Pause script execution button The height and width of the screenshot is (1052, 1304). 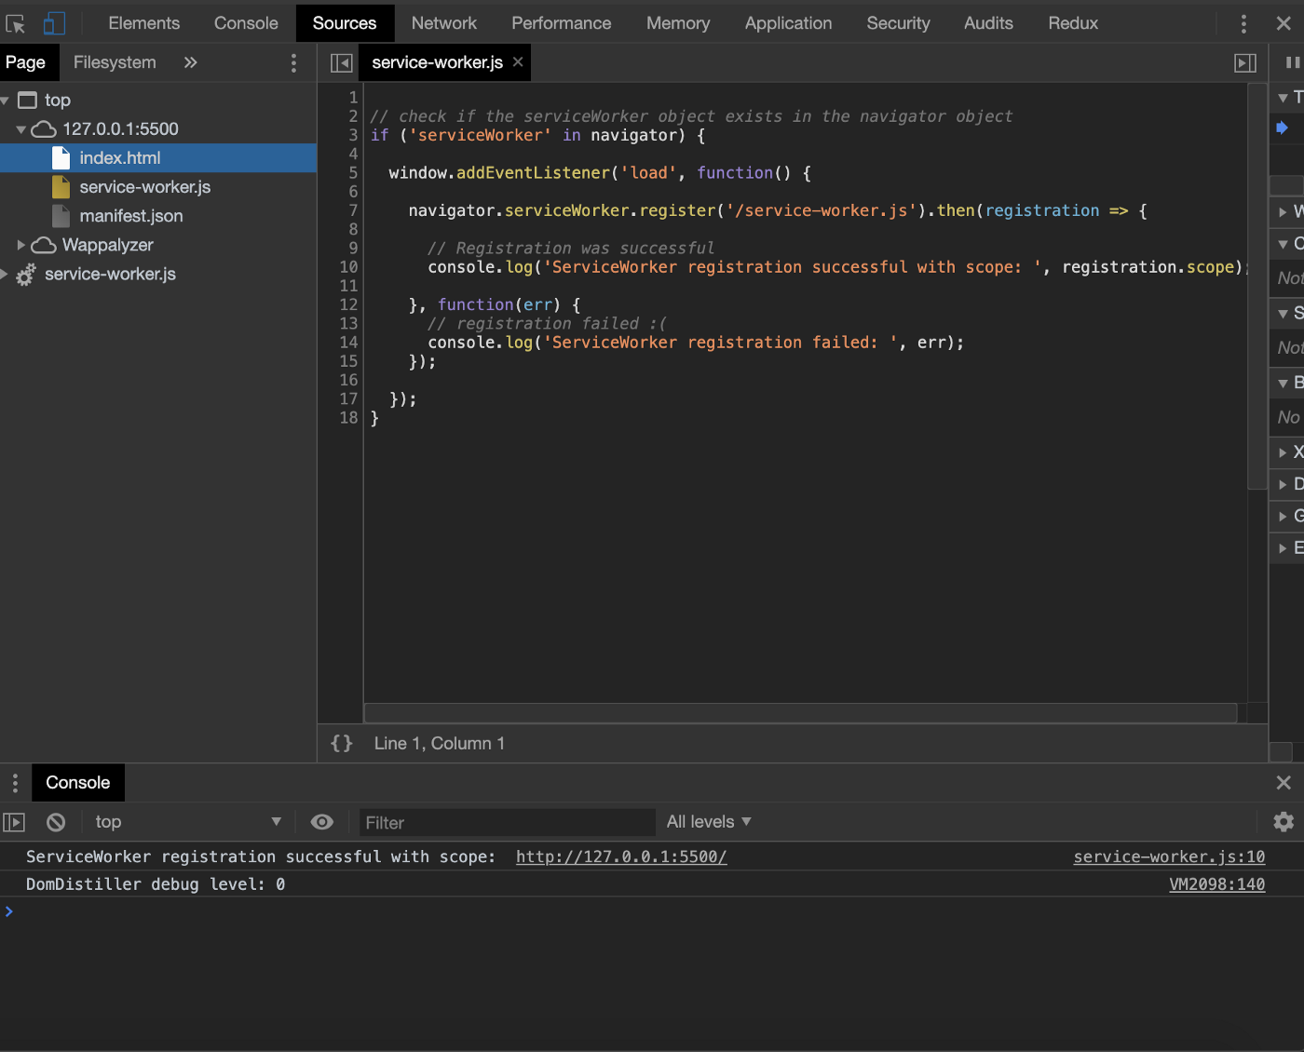(1292, 62)
